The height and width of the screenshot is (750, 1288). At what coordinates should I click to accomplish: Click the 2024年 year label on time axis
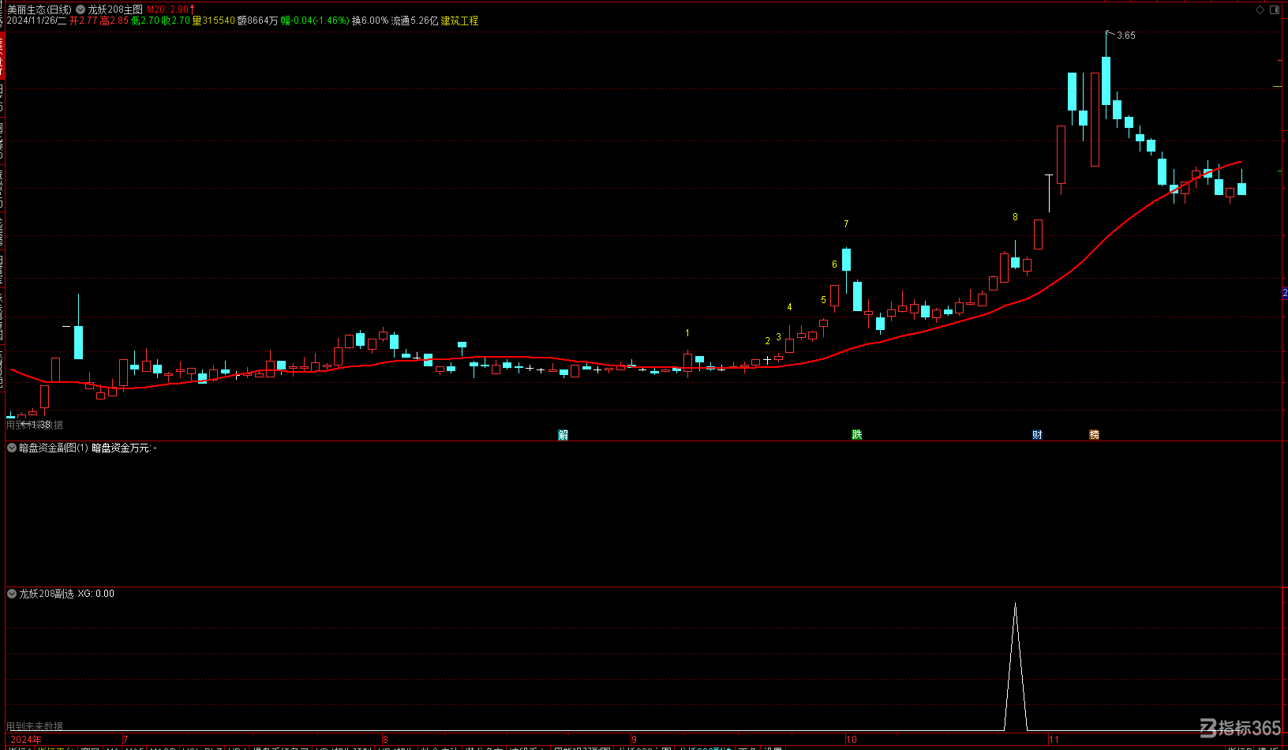[26, 740]
